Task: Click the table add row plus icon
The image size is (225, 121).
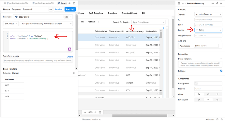Action: click(x=159, y=98)
